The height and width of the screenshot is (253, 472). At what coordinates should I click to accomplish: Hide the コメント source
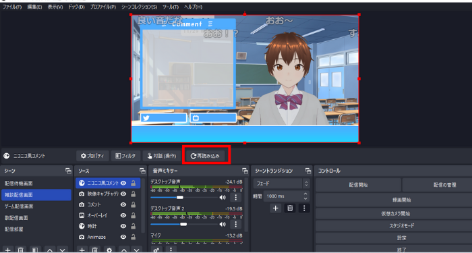coord(123,204)
